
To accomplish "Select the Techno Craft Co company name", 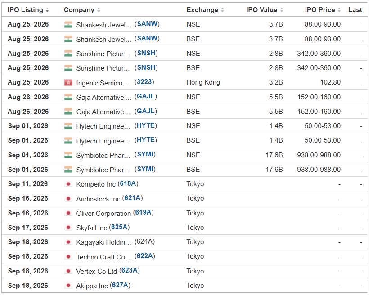I will [x=104, y=257].
